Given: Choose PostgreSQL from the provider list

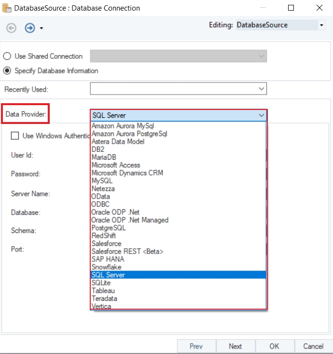Looking at the screenshot, I should (109, 228).
